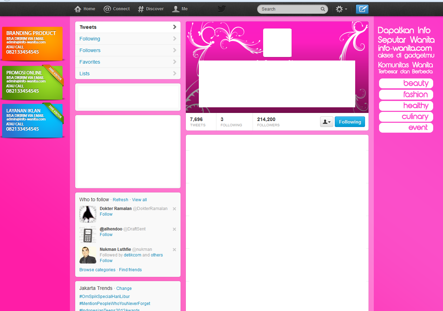
Task: Follow Dokter Ramalan from suggestions
Action: click(x=106, y=214)
